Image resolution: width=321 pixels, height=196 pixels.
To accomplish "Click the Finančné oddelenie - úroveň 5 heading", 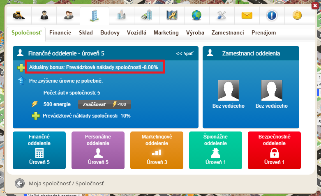I will click(x=66, y=53).
